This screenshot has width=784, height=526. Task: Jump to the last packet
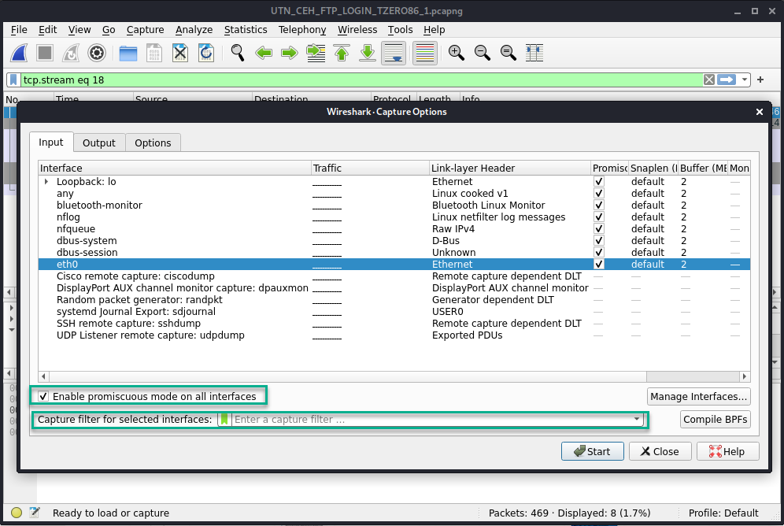(368, 53)
